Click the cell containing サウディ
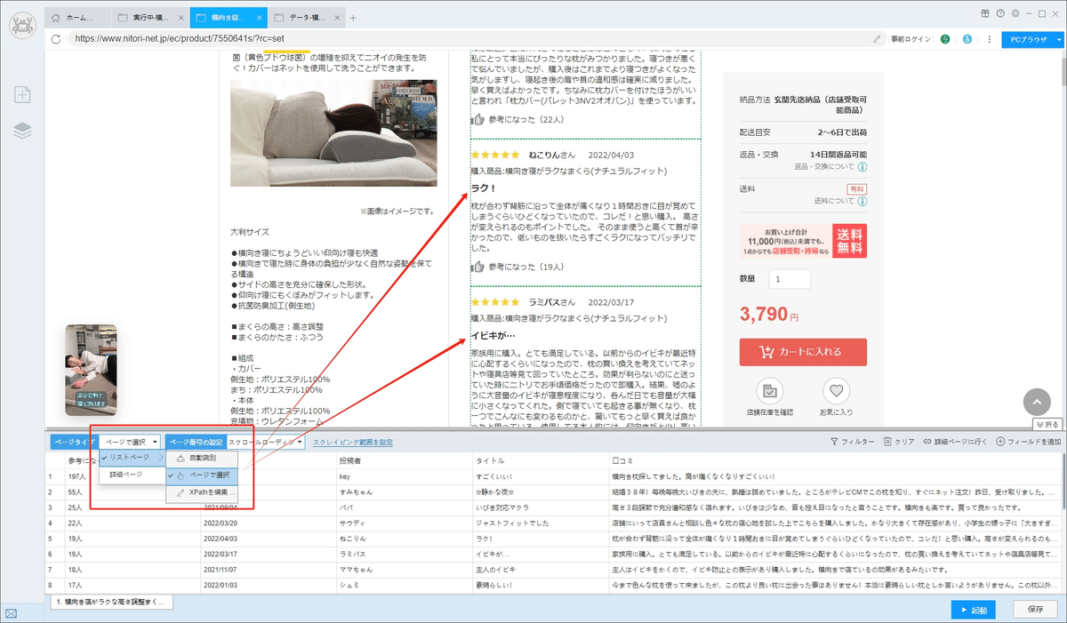 coord(405,523)
